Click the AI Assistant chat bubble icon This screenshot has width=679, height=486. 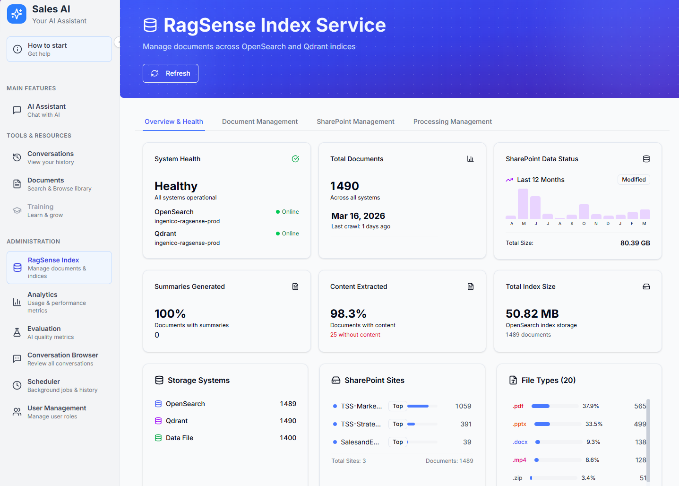(x=17, y=110)
